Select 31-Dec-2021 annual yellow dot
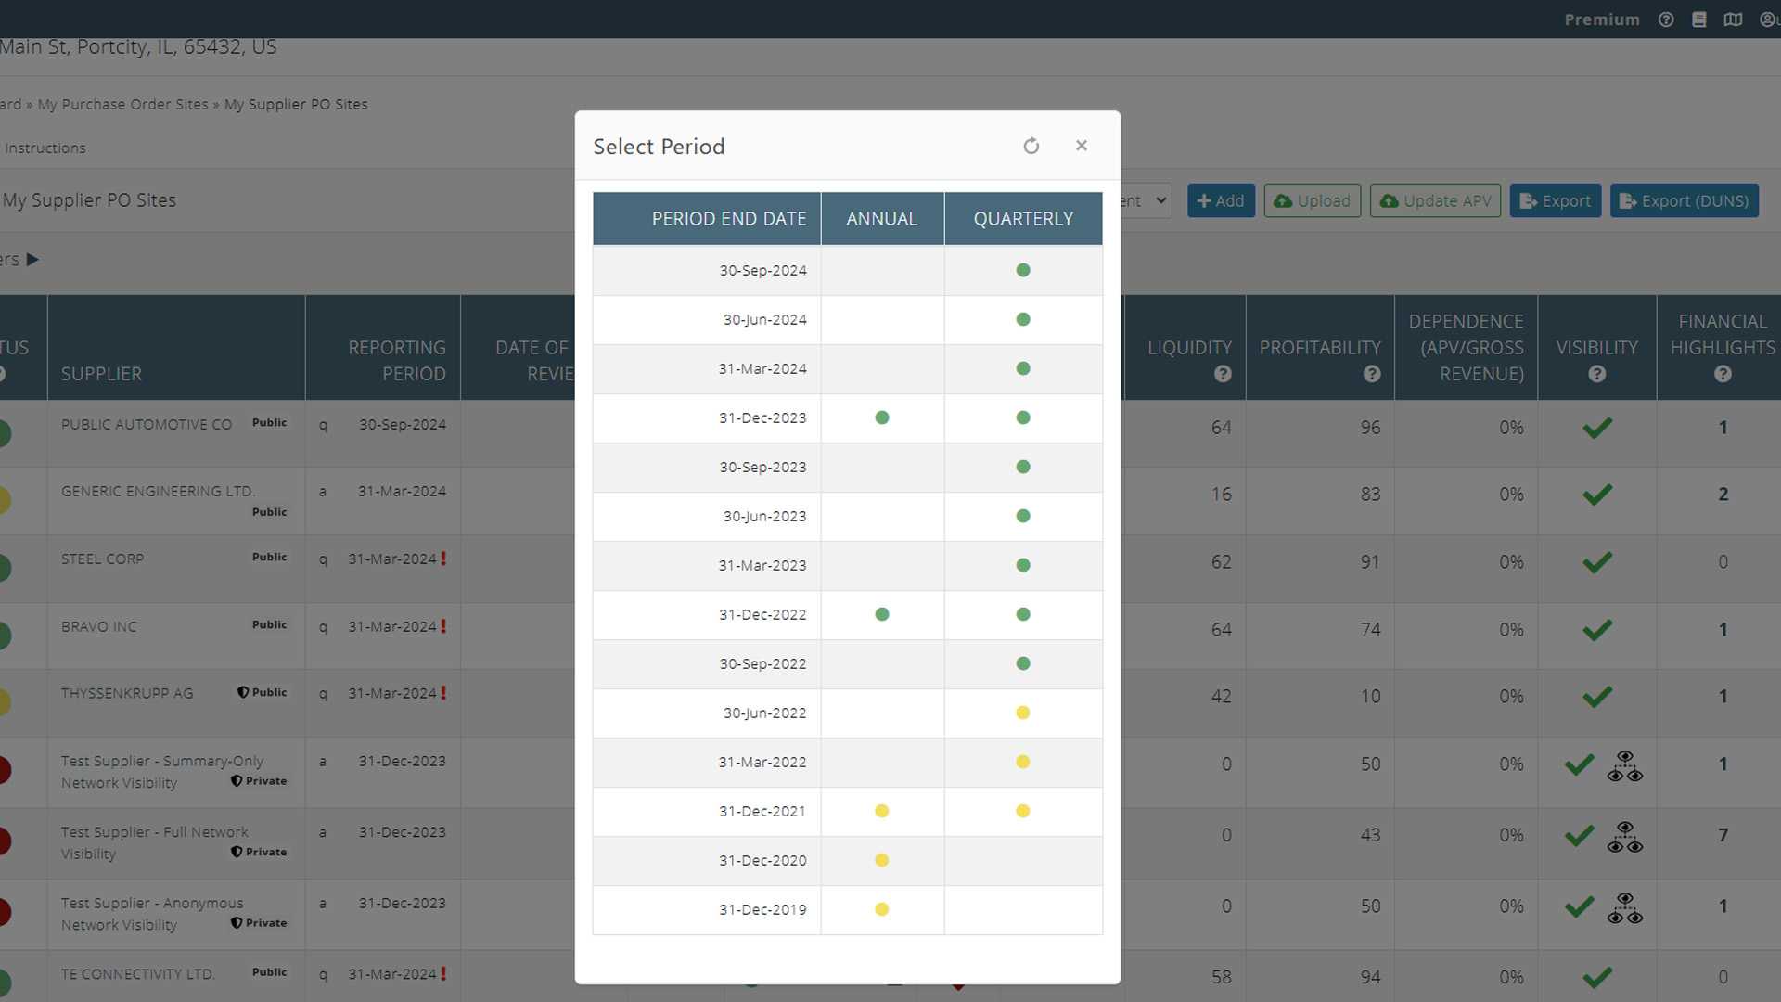Viewport: 1781px width, 1002px height. point(882,811)
